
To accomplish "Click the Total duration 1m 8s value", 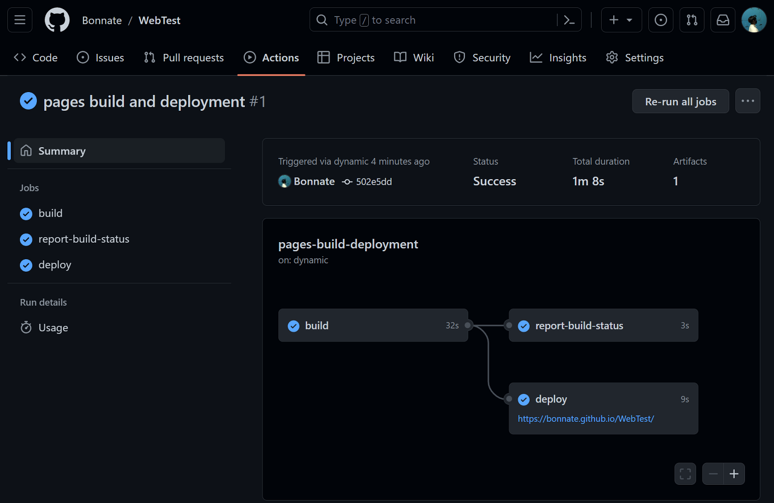I will [588, 182].
